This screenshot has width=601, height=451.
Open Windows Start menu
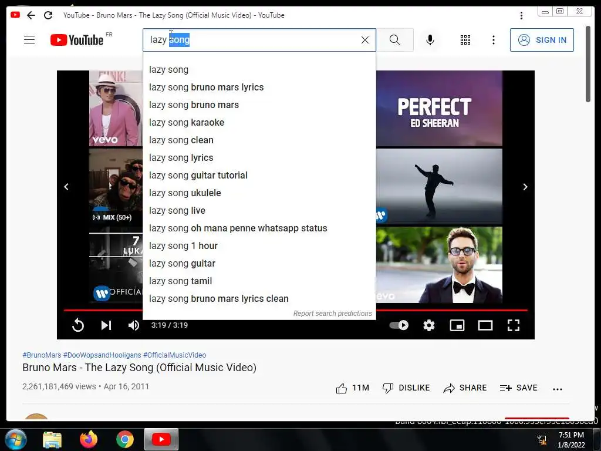pos(16,439)
